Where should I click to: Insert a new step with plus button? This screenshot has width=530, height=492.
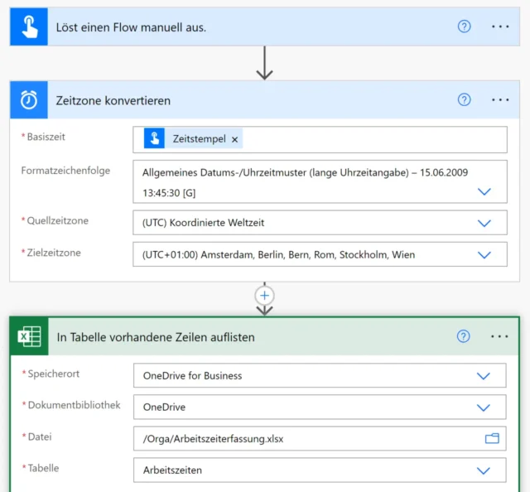point(265,295)
